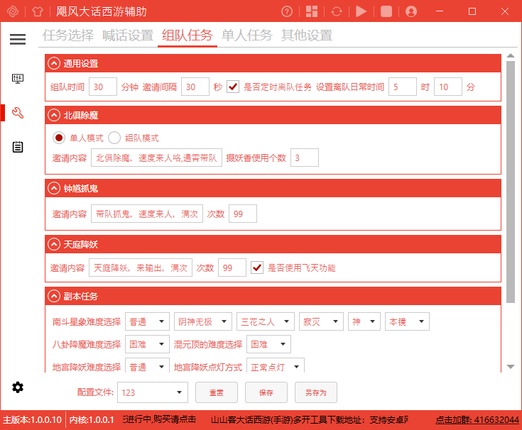Click the vertical scrollbar thumb

511,182
